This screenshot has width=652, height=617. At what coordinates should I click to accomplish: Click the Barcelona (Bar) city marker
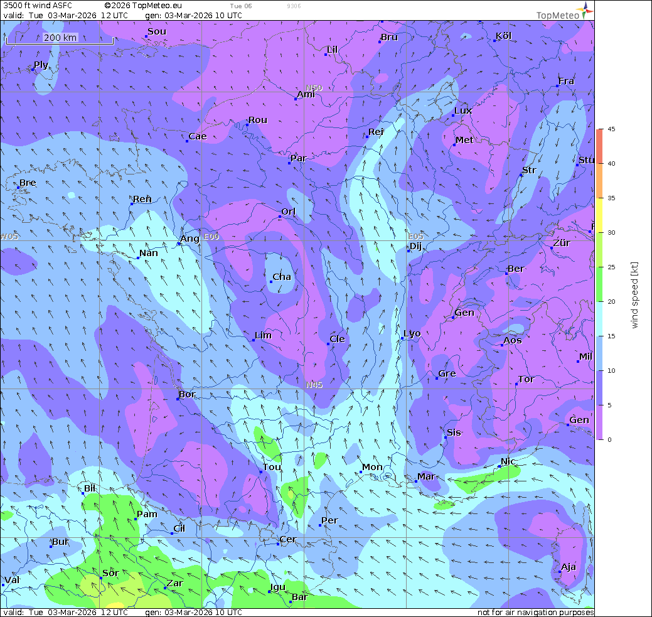290,601
